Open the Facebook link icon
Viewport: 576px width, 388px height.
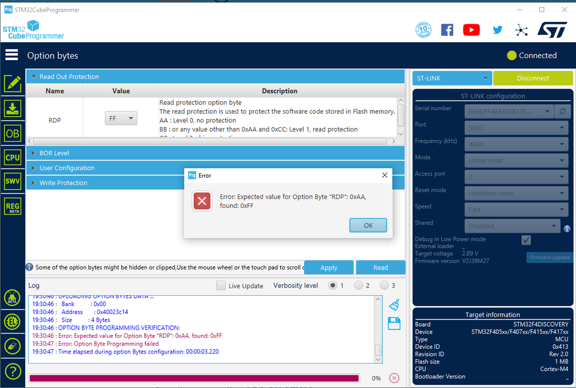(x=447, y=30)
